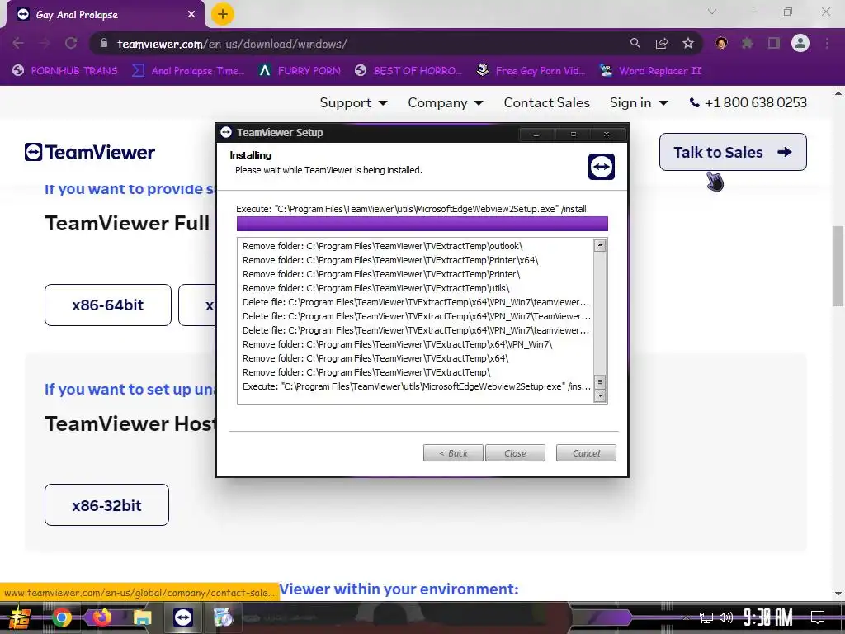Toggle the browser side panel icon
The image size is (845, 634).
[774, 44]
